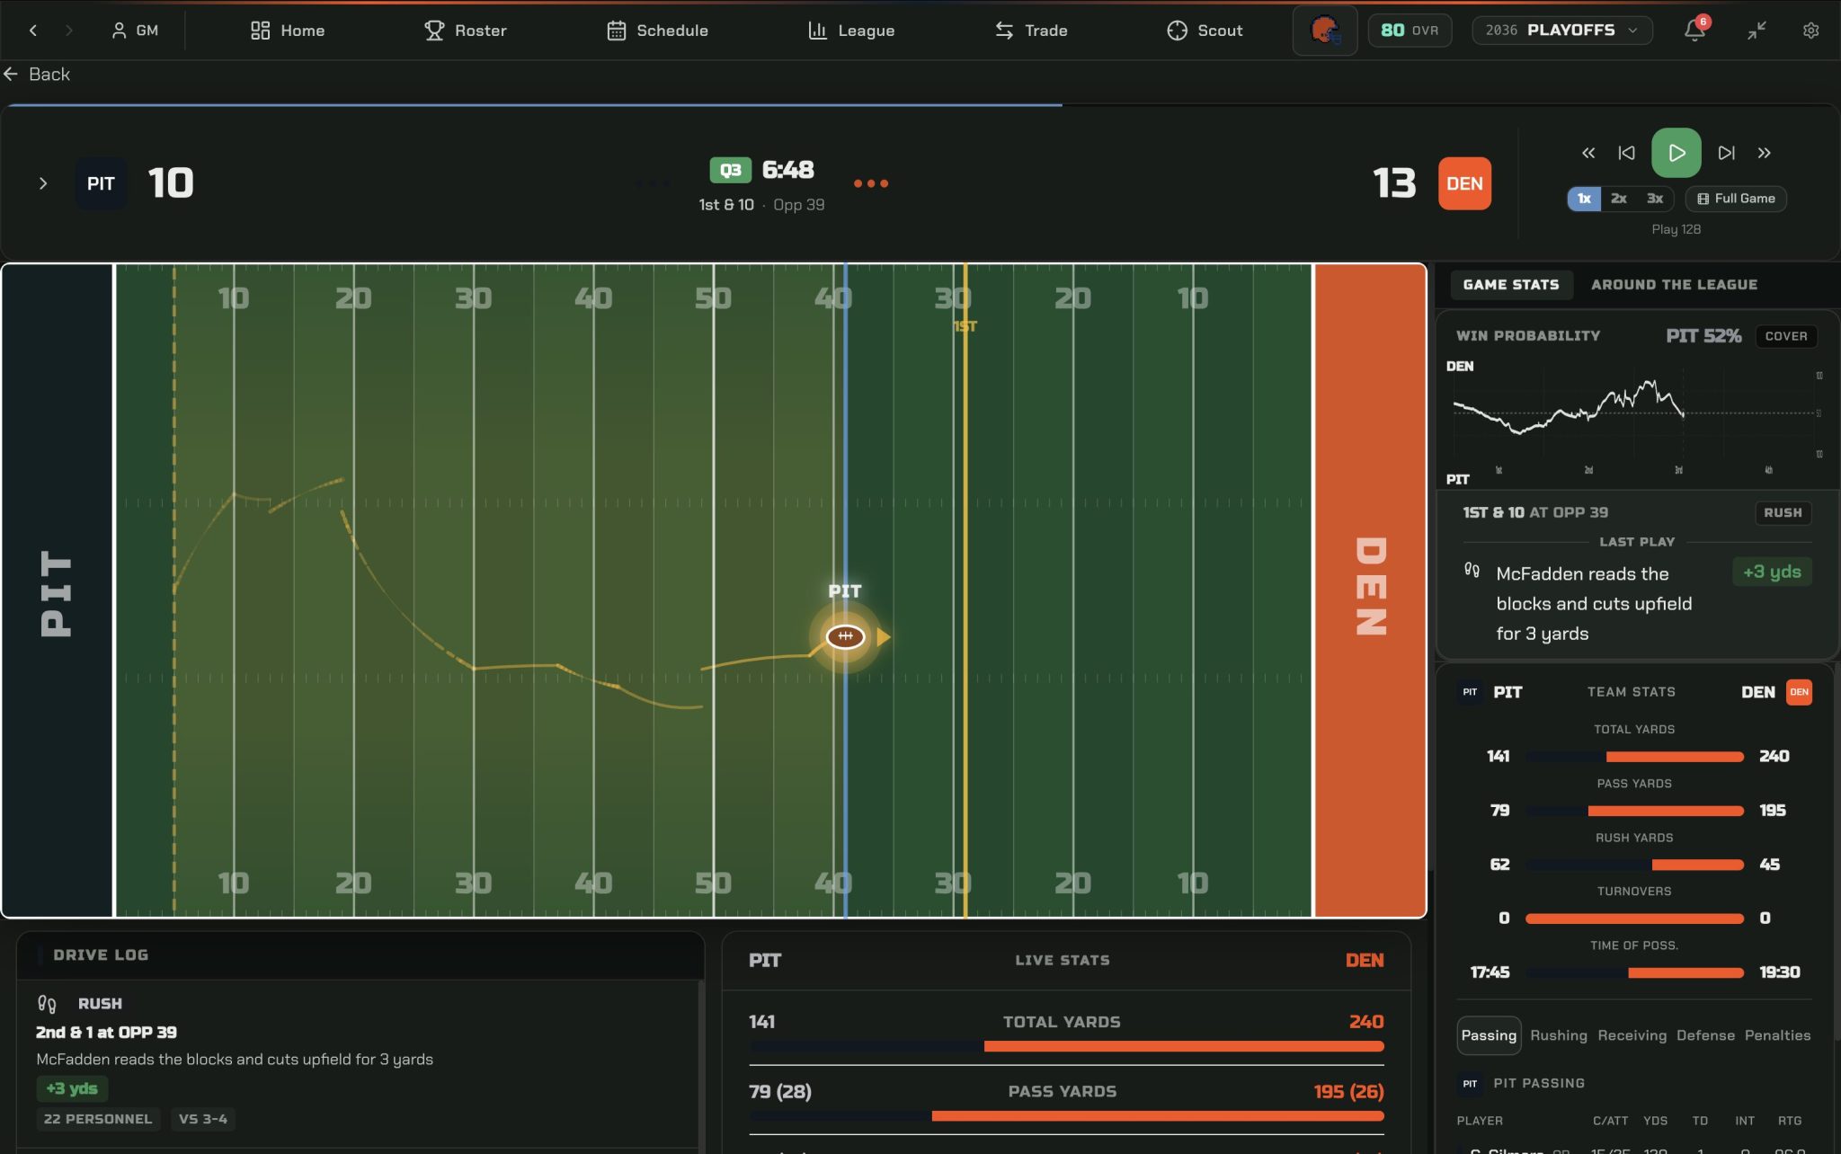Set playback speed to 2x
Image resolution: width=1841 pixels, height=1154 pixels.
pyautogui.click(x=1618, y=199)
